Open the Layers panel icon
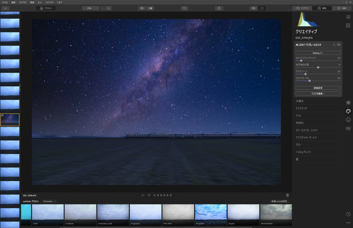The image size is (353, 228). click(x=348, y=17)
